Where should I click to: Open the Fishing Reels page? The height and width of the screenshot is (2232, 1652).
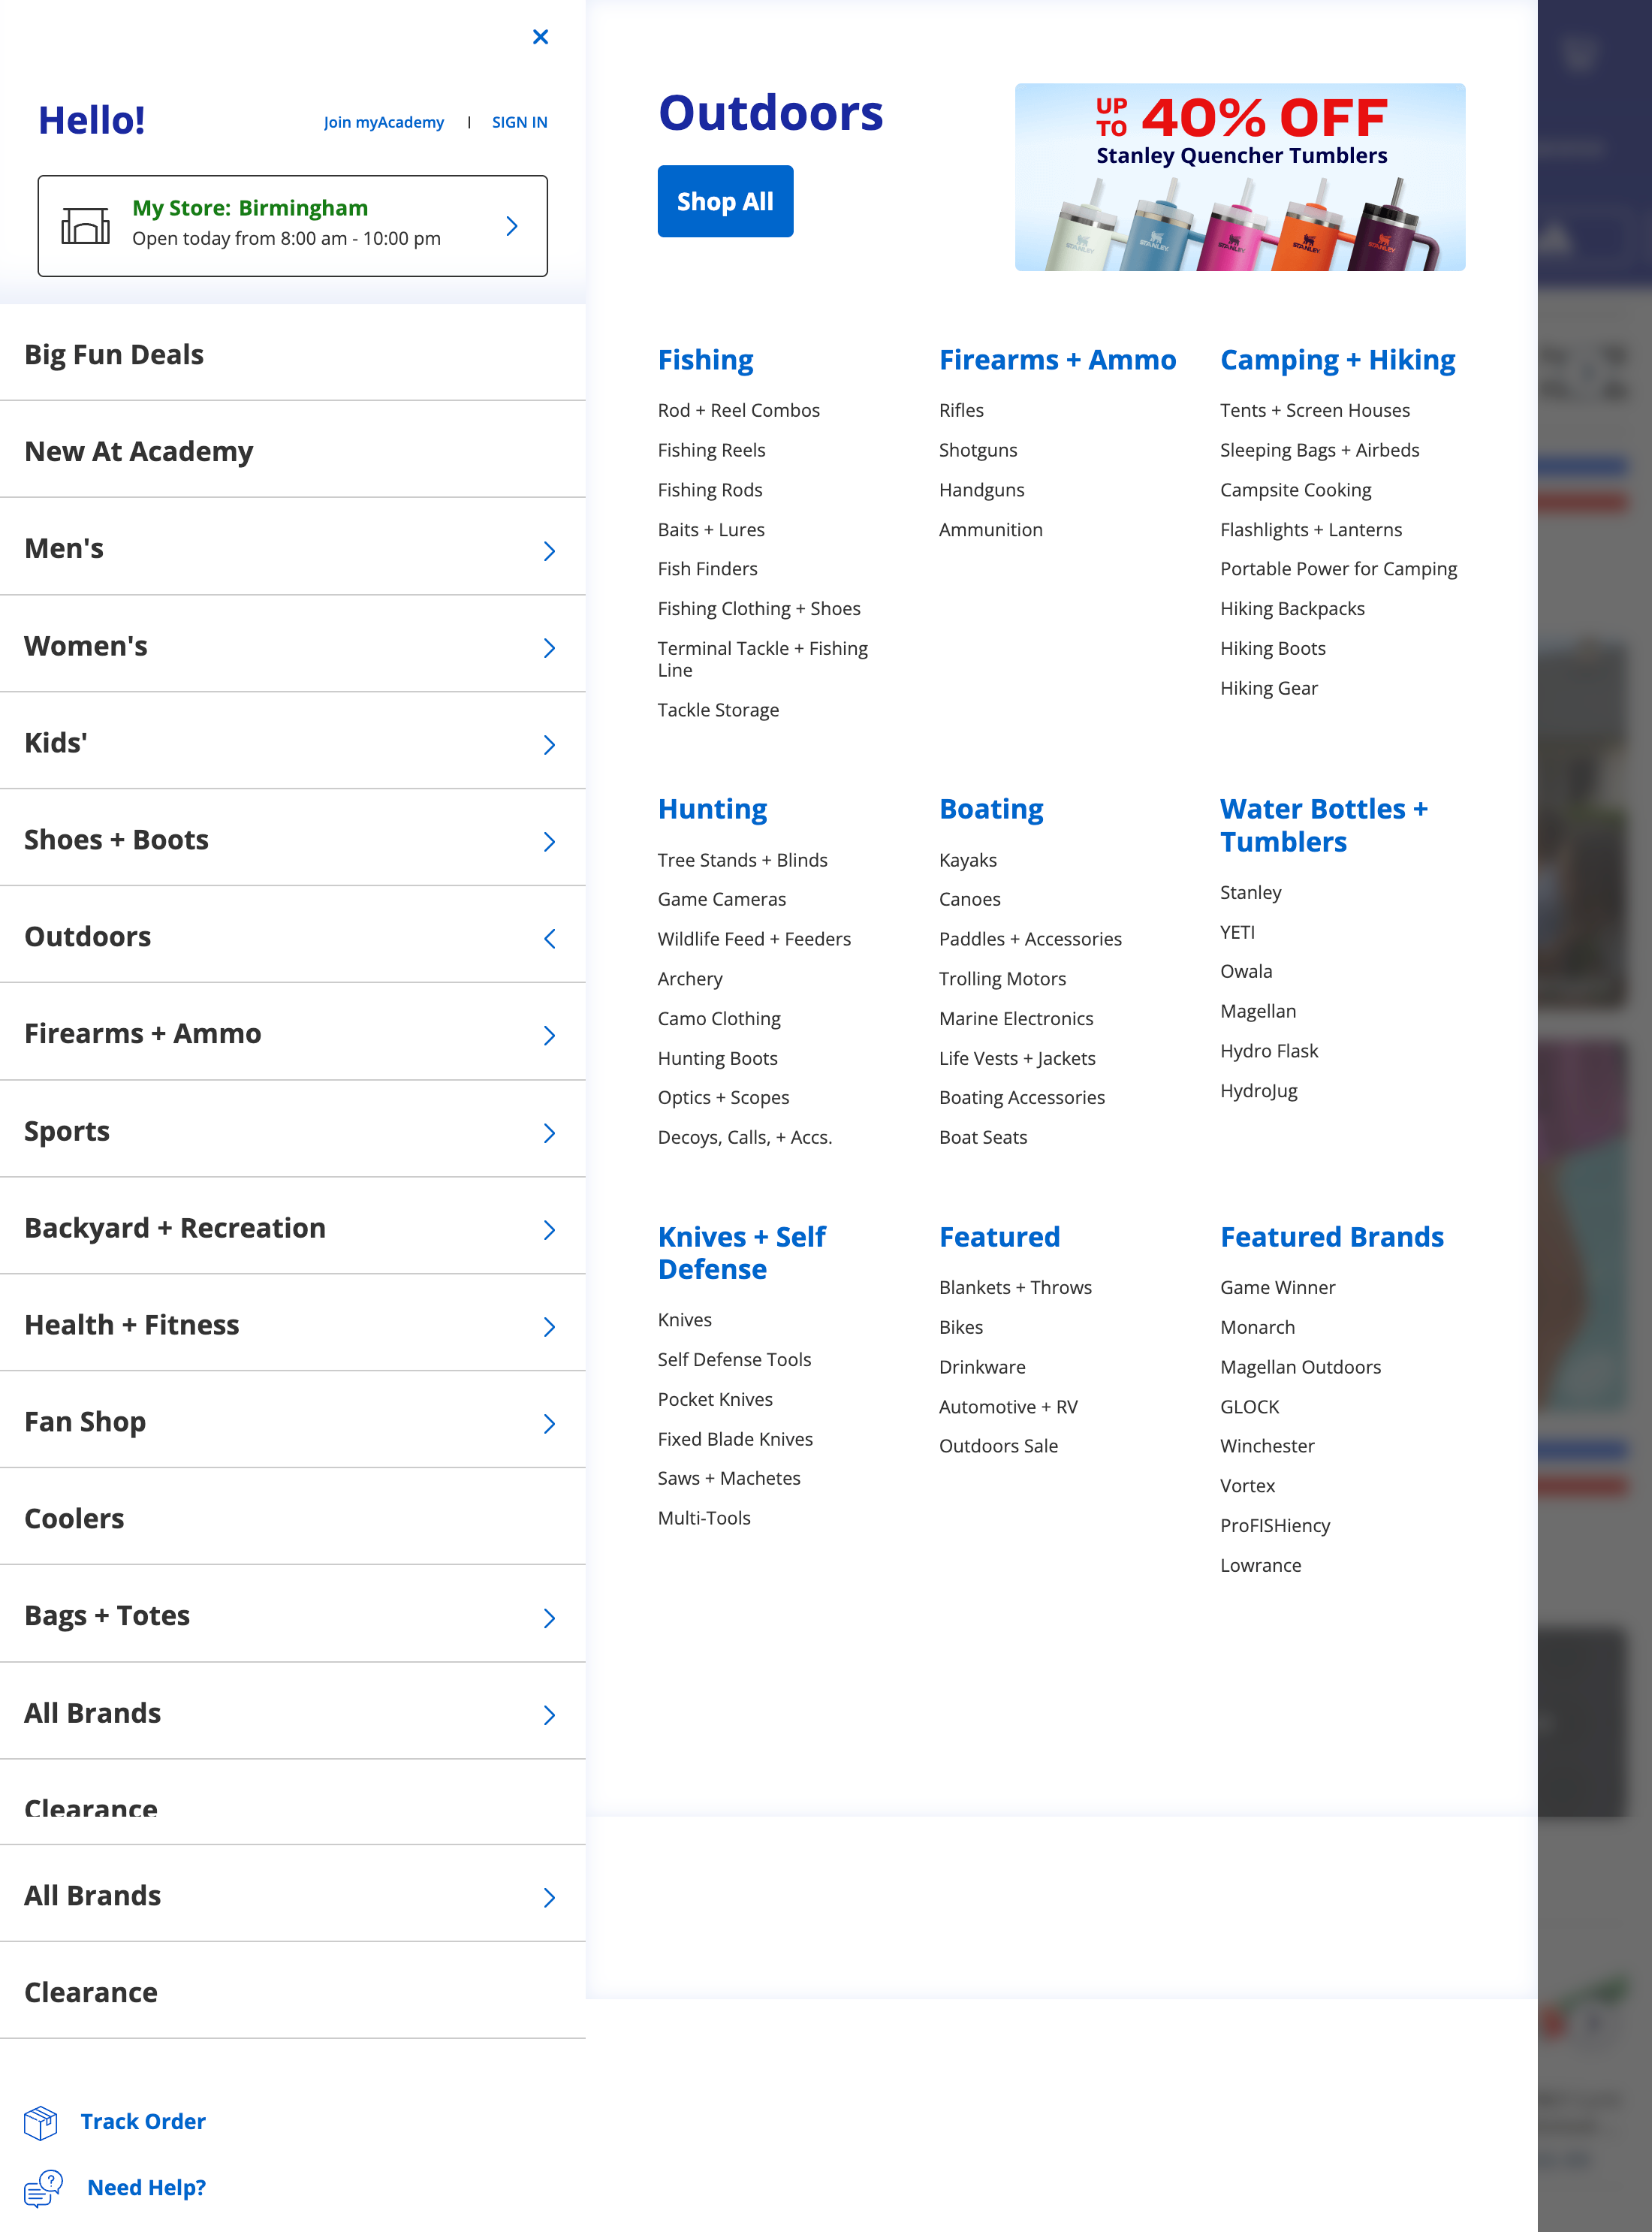pos(711,450)
